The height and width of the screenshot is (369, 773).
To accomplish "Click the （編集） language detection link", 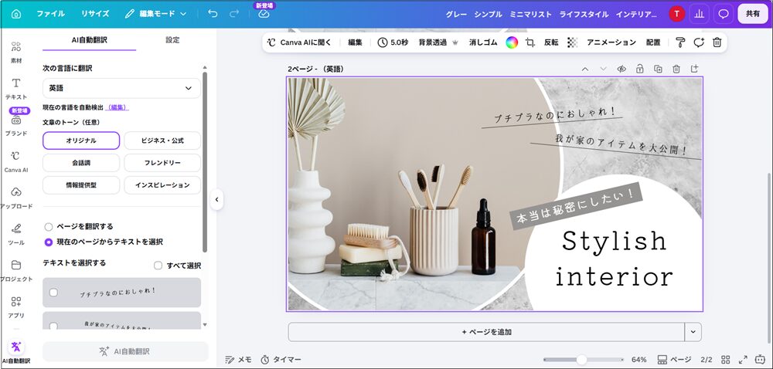I will click(x=117, y=107).
